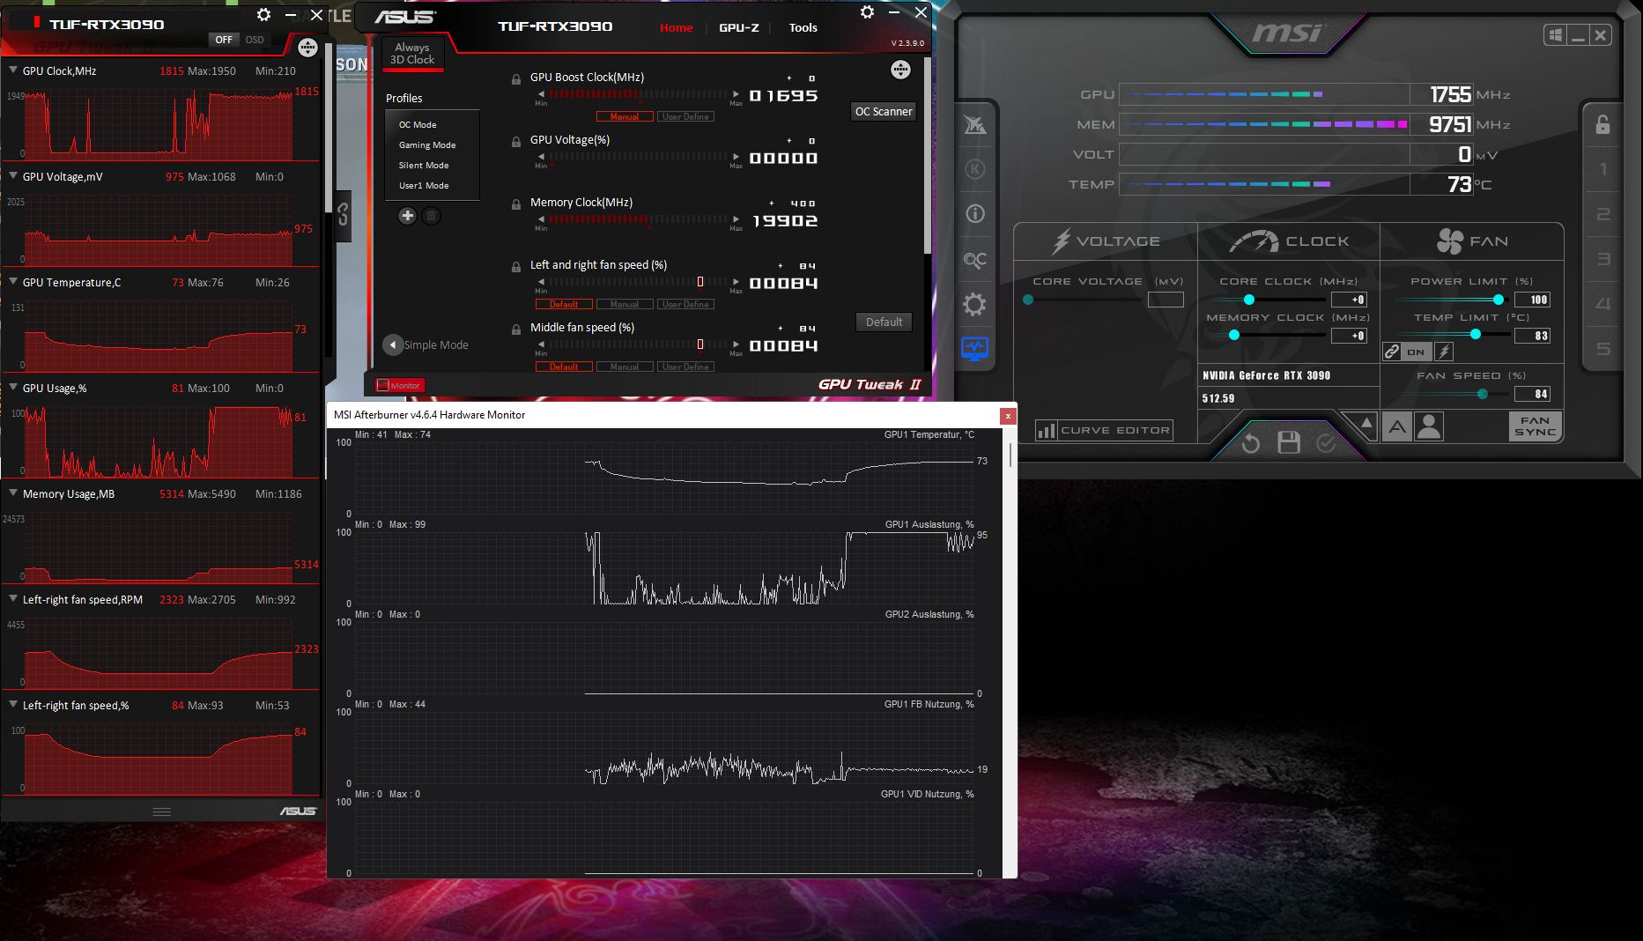Viewport: 1643px width, 941px height.
Task: Open MSI Afterburner Kombustor K icon
Action: (x=974, y=169)
